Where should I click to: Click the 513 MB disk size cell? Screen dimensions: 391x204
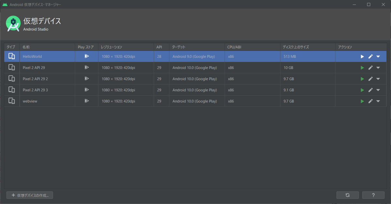pyautogui.click(x=308, y=56)
